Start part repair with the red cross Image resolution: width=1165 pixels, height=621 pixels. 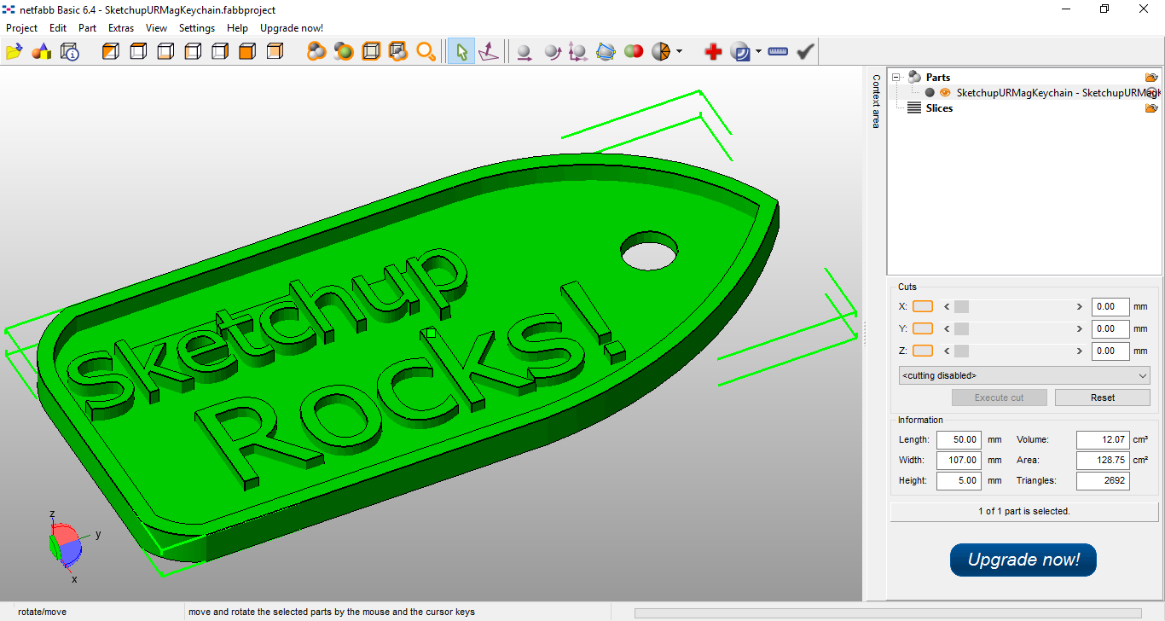click(713, 52)
